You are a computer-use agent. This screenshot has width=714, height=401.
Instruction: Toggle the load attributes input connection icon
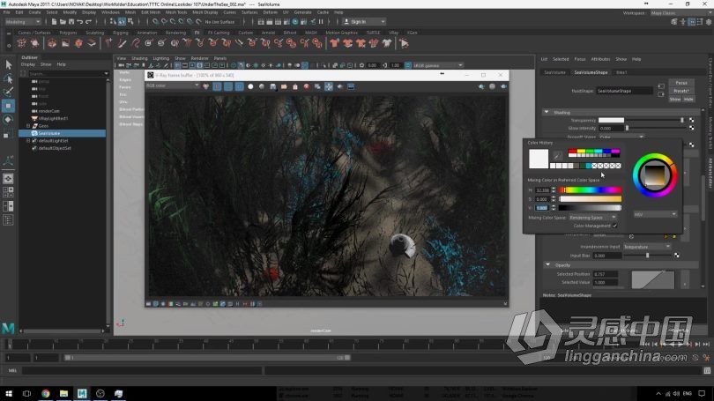[x=661, y=86]
